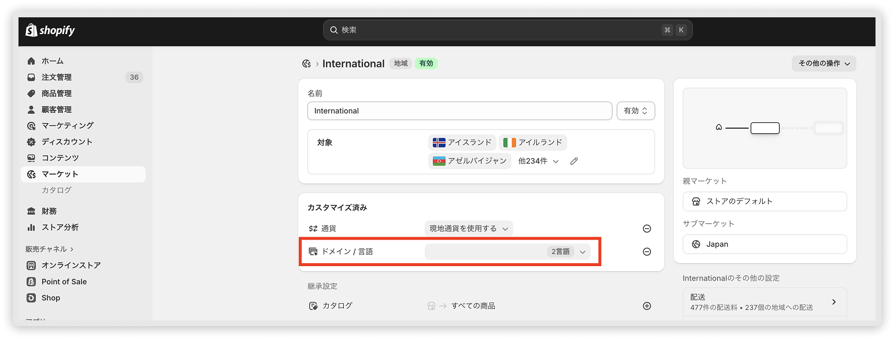This screenshot has height=340, width=894.
Task: Expand the 2言語 domain/language dropdown
Action: coord(507,252)
